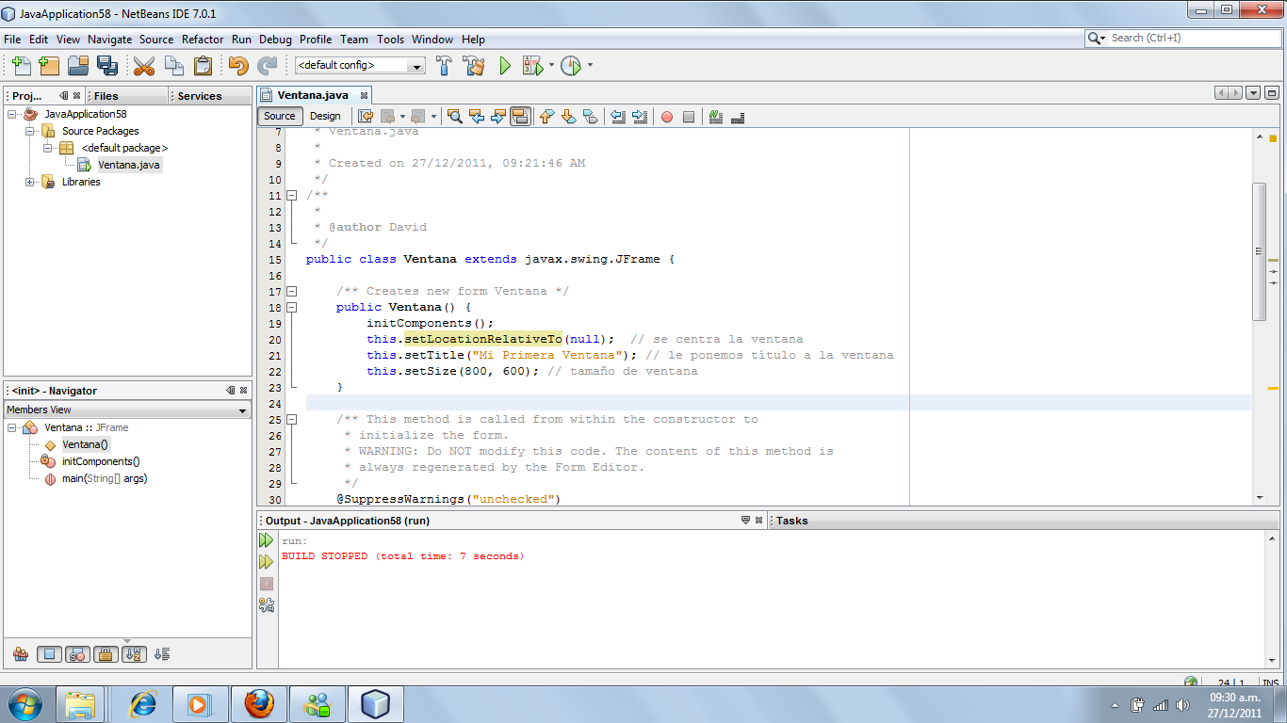Run the project with the green Run button
The image size is (1287, 723).
click(x=505, y=66)
